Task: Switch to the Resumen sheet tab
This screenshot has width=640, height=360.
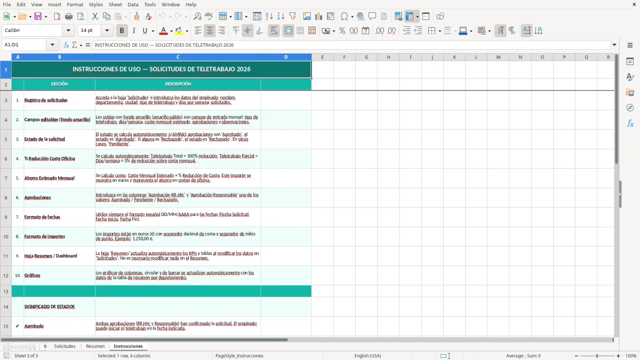Action: tap(95, 346)
